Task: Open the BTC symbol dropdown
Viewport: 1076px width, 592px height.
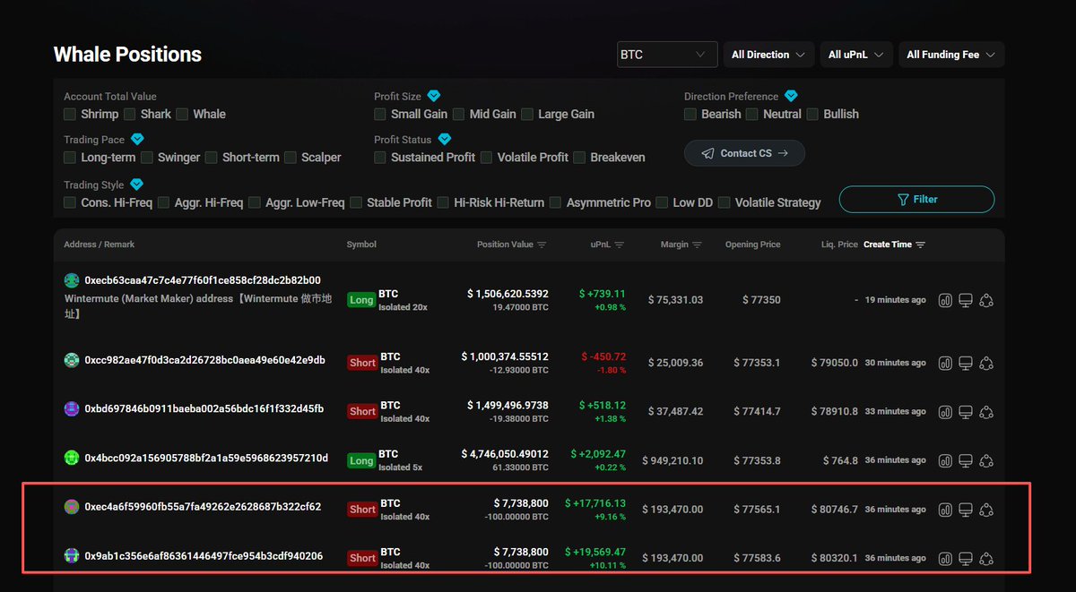Action: pos(667,55)
